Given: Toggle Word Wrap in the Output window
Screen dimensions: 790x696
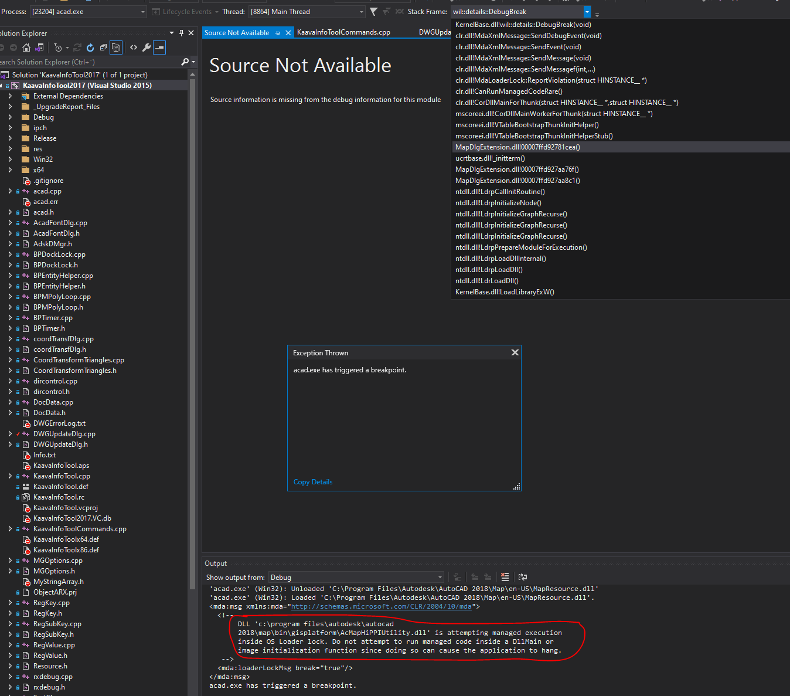Looking at the screenshot, I should pyautogui.click(x=522, y=578).
